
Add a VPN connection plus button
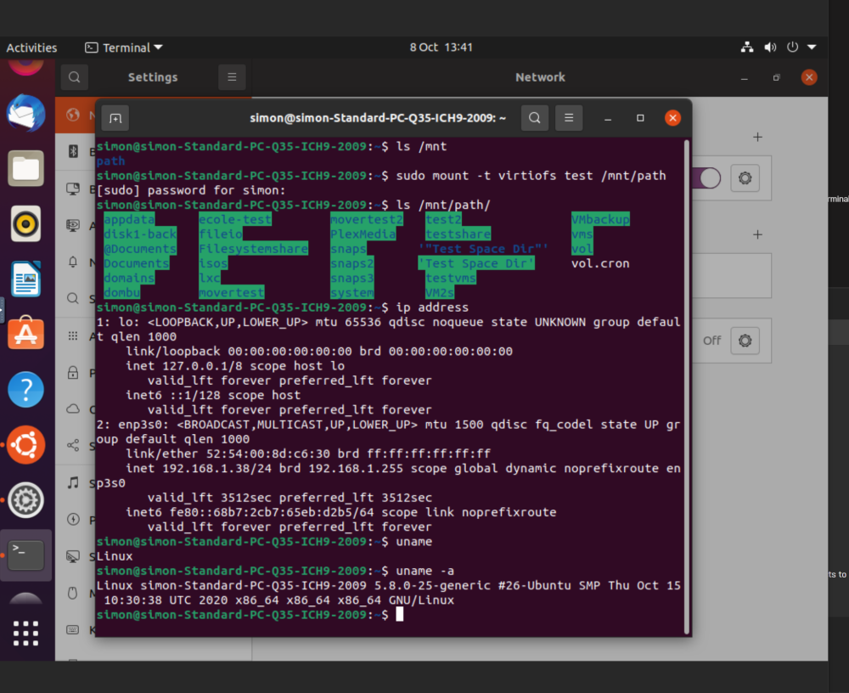757,234
